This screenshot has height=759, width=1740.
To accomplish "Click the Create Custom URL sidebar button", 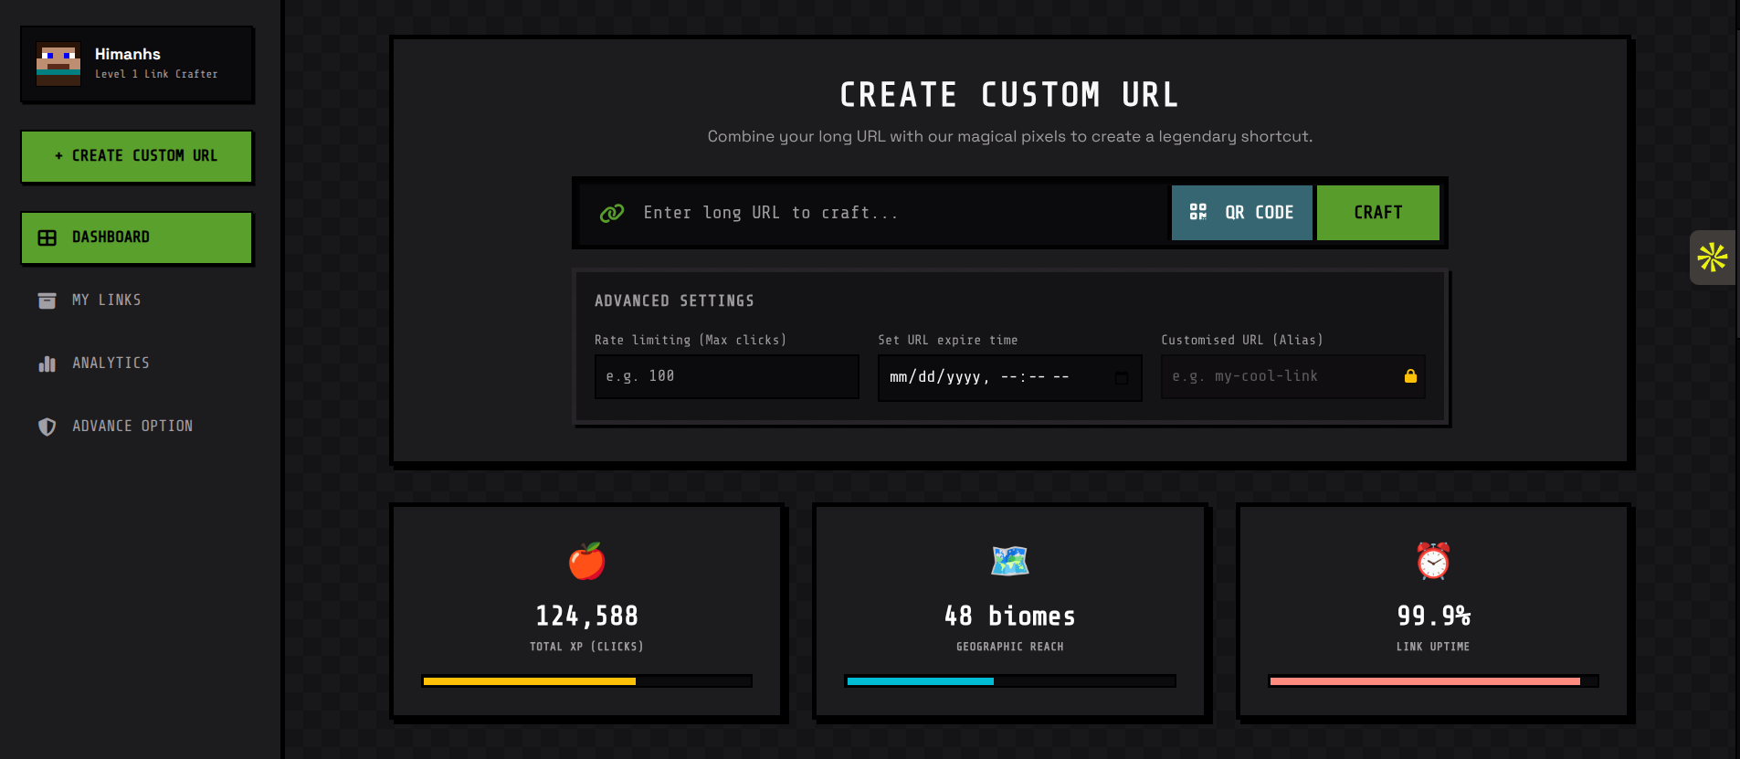I will pyautogui.click(x=137, y=156).
